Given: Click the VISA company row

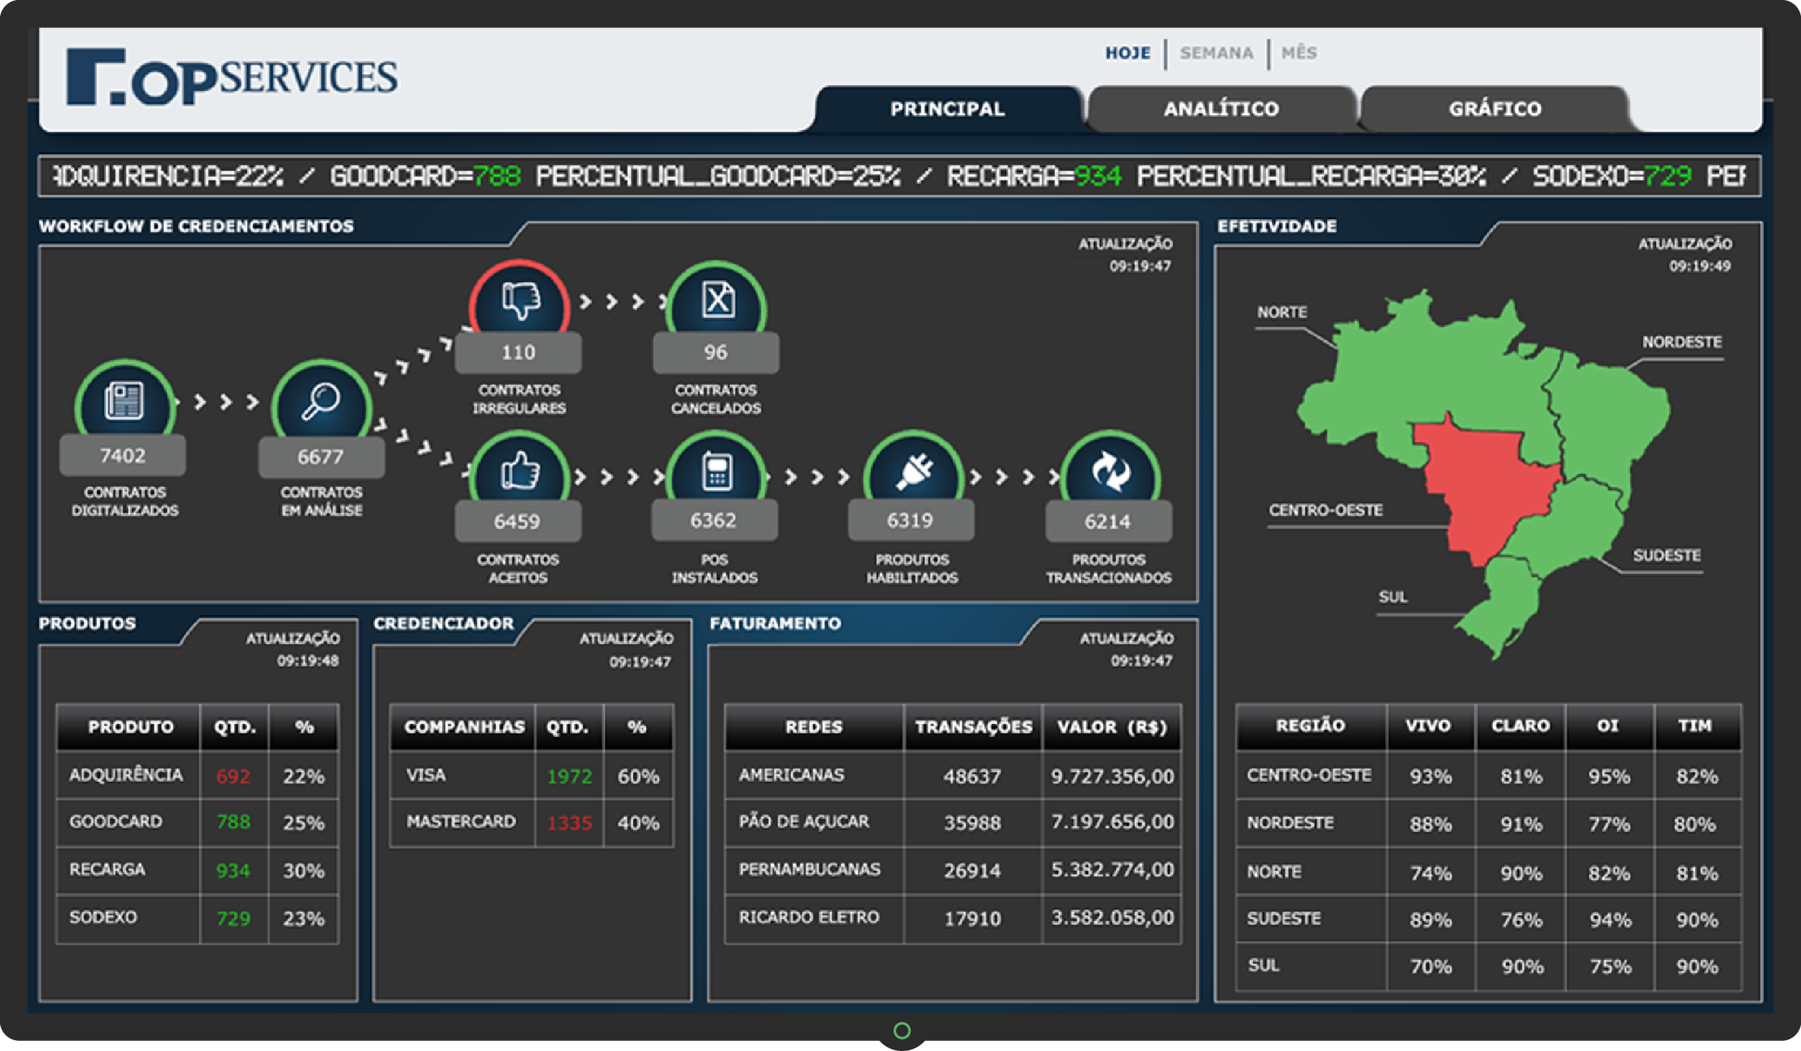Looking at the screenshot, I should (532, 775).
